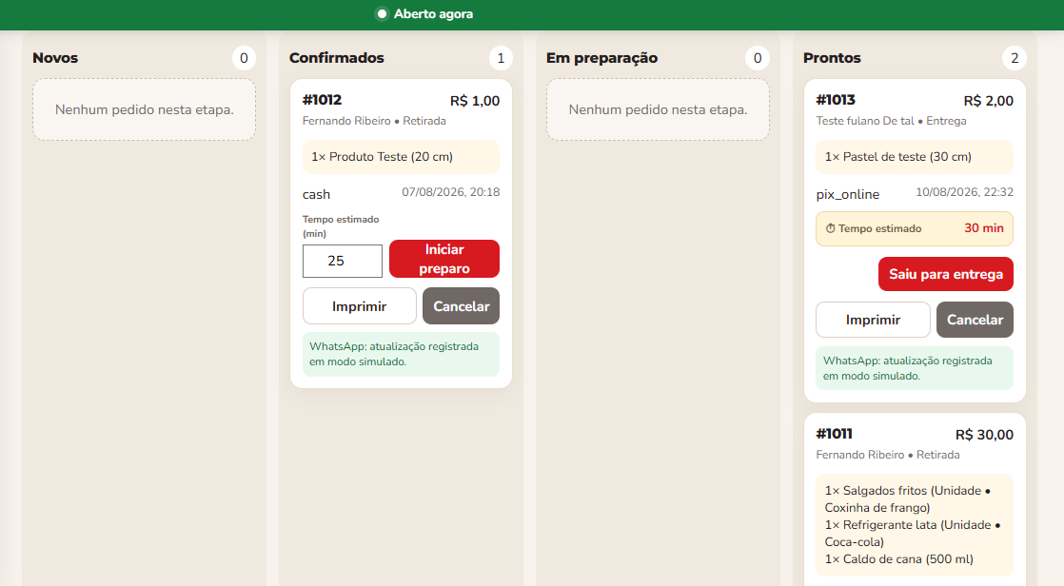The height and width of the screenshot is (586, 1064).
Task: Print order #1012 with Imprimir
Action: pos(360,306)
